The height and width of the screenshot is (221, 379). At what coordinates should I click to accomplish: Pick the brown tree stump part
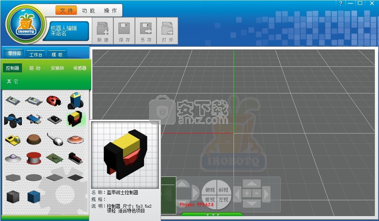click(34, 139)
